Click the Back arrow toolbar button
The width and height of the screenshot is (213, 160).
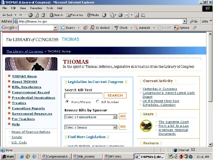coord(7,15)
